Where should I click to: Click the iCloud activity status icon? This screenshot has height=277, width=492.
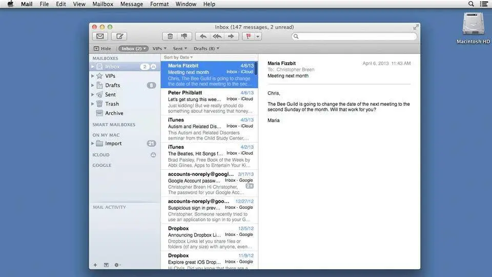tap(153, 155)
